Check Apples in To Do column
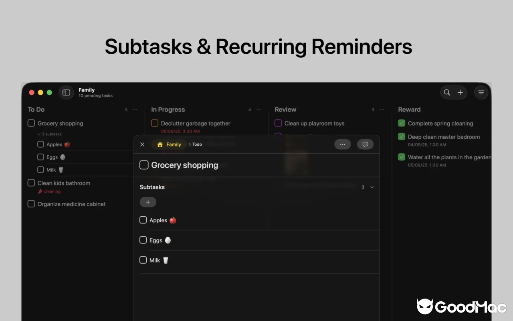Screen dimensions: 513x321 pyautogui.click(x=40, y=144)
